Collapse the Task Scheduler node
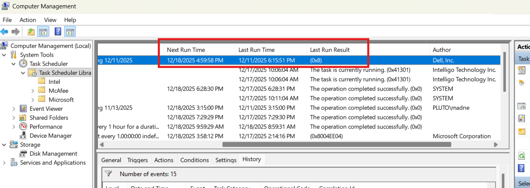 tap(14, 64)
